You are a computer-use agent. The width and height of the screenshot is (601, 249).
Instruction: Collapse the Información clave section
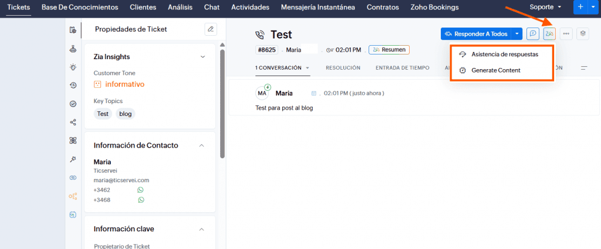pos(202,229)
